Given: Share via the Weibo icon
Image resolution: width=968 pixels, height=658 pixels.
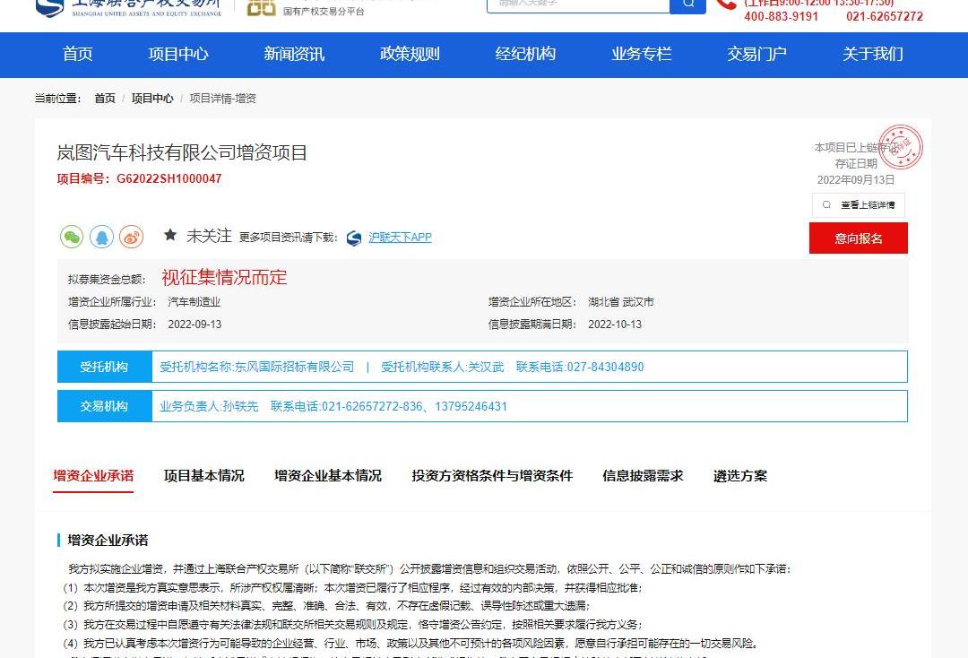Looking at the screenshot, I should [132, 237].
